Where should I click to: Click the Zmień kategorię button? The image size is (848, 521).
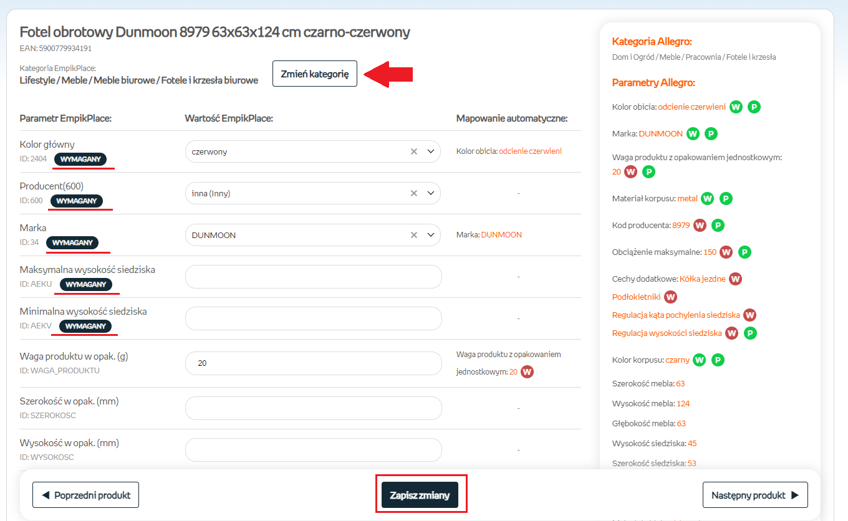point(314,74)
